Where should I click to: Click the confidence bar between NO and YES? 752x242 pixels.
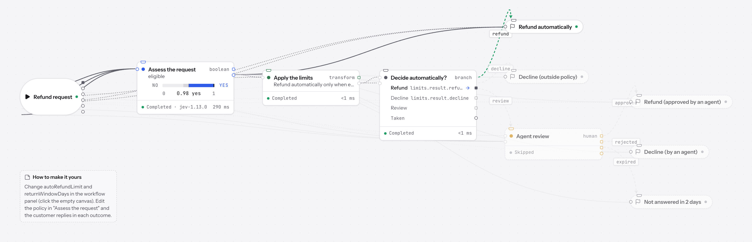[x=188, y=85]
